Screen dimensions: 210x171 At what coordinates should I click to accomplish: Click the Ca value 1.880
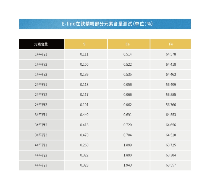click(127, 155)
